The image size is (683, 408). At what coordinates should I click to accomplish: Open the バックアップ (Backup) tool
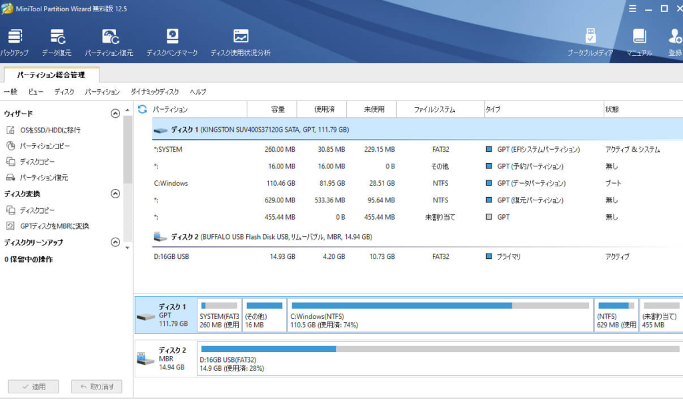pos(15,43)
